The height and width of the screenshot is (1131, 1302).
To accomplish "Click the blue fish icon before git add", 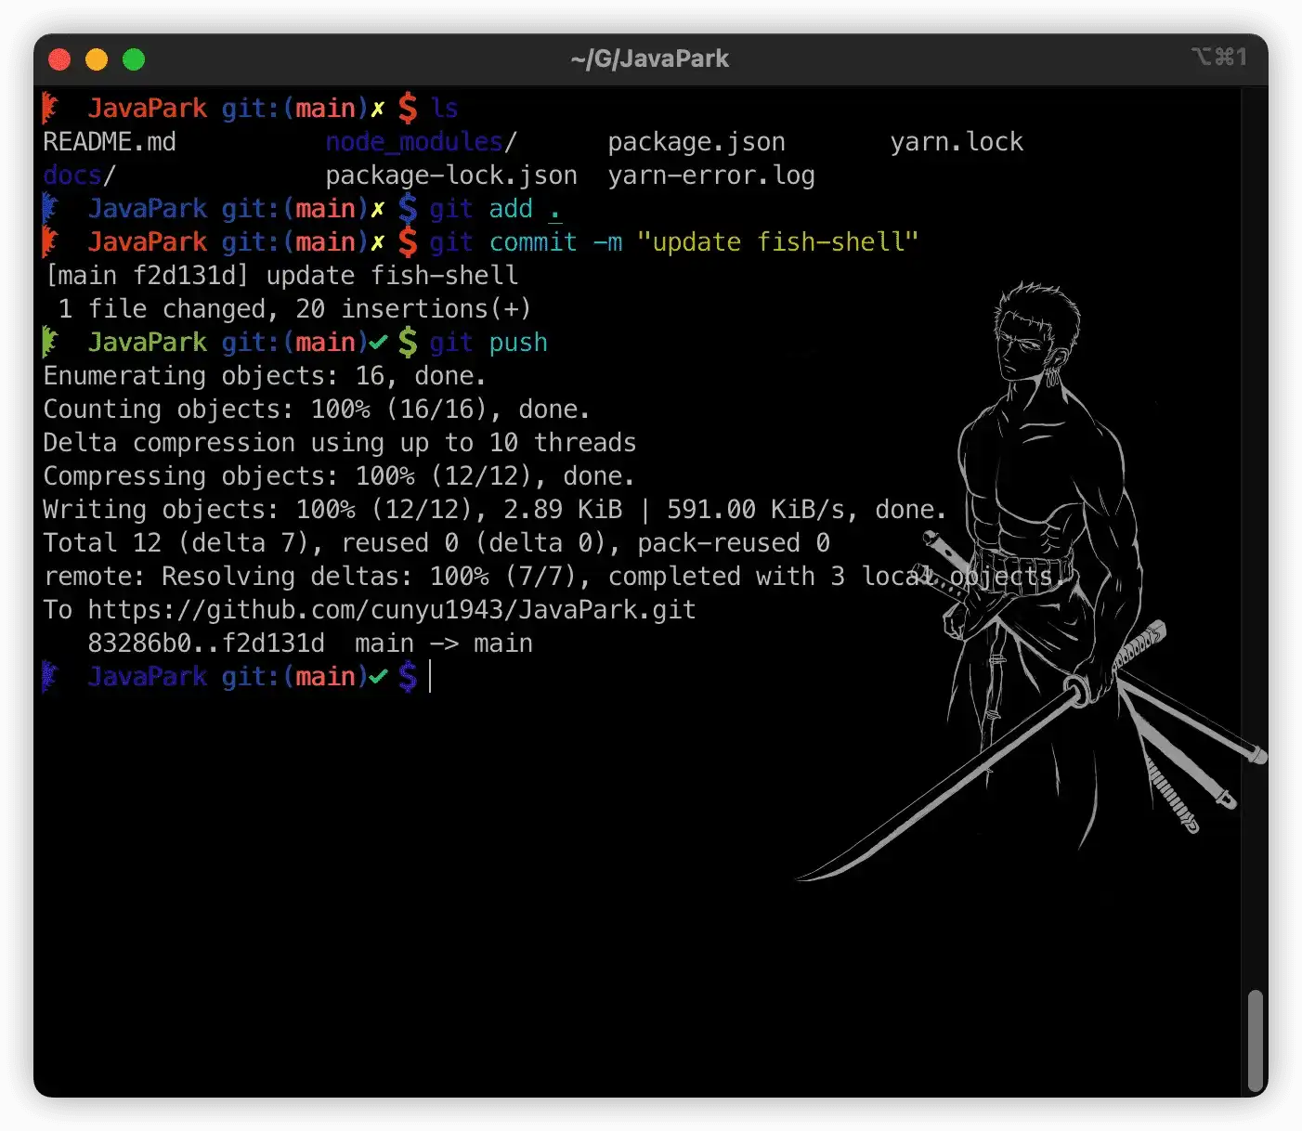I will pyautogui.click(x=50, y=209).
